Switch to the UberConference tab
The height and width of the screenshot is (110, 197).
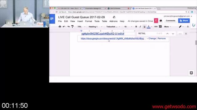pyautogui.click(x=115, y=8)
